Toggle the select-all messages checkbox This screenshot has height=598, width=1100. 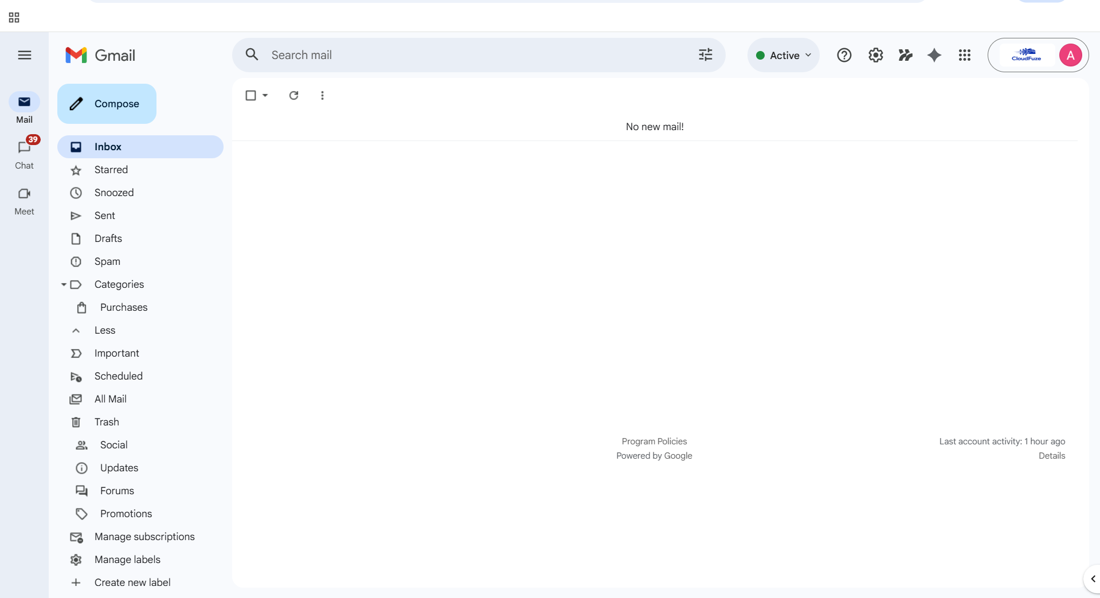pos(251,95)
